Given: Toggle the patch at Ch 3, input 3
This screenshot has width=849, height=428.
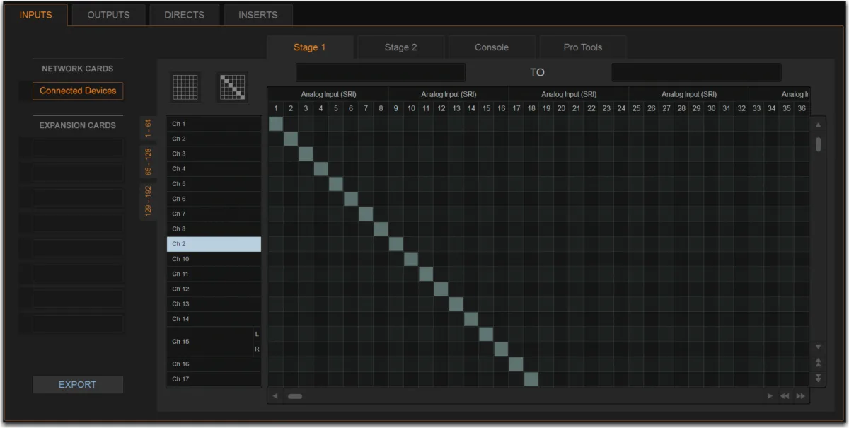Looking at the screenshot, I should (306, 154).
